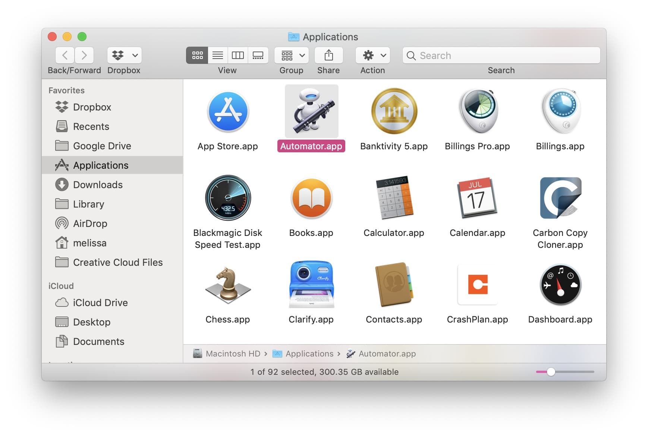Viewport: 648px width, 436px height.
Task: Select the Banktivity 5.app icon
Action: click(x=394, y=111)
